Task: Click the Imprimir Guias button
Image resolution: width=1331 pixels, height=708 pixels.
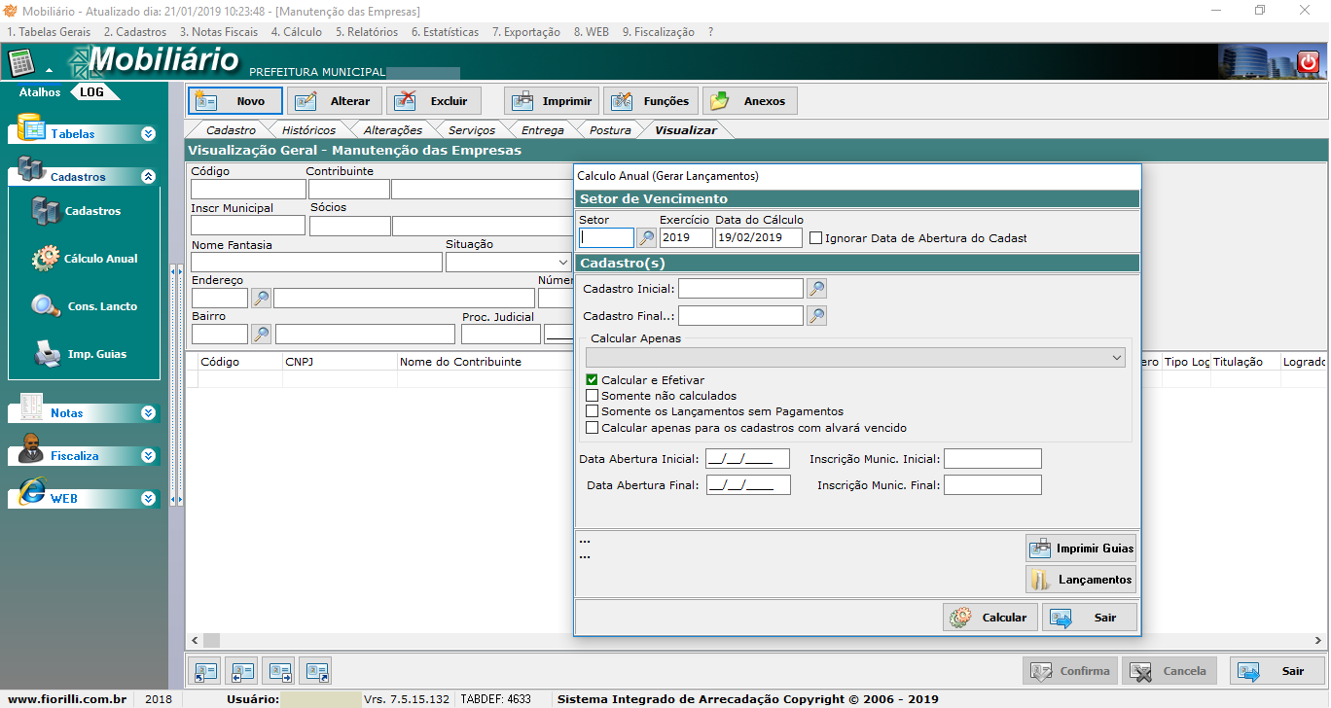Action: pos(1081,549)
